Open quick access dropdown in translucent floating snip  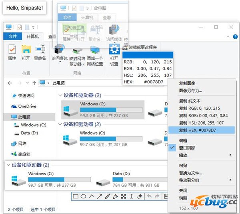click(x=88, y=9)
